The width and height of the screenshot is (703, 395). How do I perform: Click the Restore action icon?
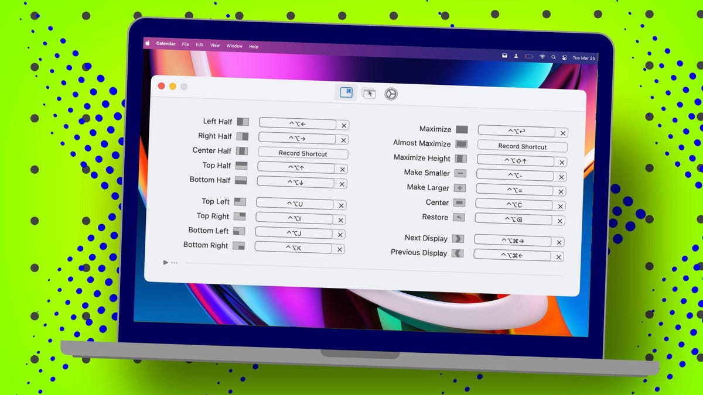point(459,218)
